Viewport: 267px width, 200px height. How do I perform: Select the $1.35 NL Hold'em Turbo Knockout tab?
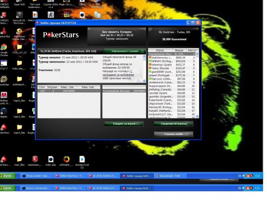[x=71, y=51]
